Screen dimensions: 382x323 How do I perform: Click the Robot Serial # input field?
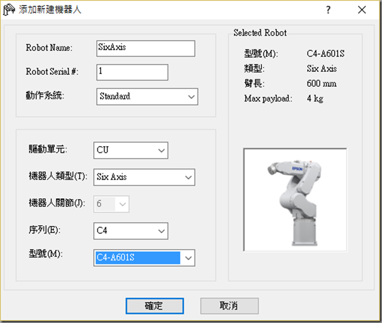(132, 72)
